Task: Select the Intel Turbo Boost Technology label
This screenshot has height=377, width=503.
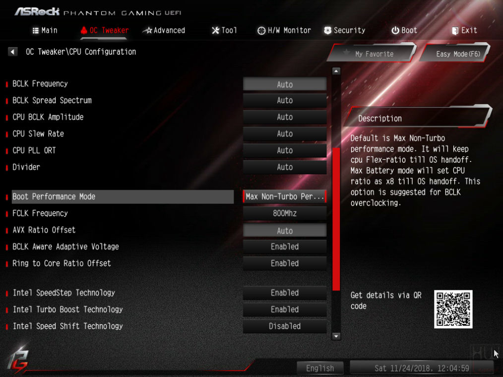Action: (67, 309)
